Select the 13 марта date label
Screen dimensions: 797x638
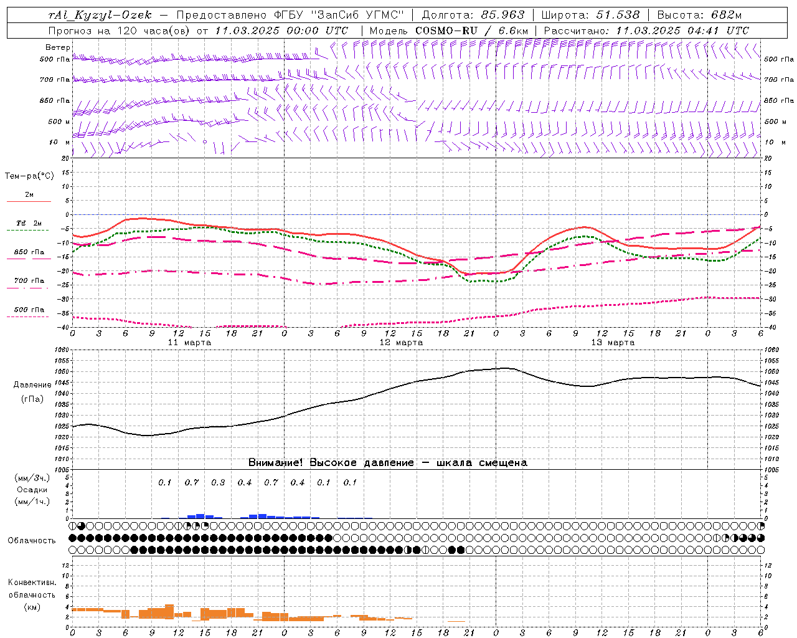pos(613,343)
